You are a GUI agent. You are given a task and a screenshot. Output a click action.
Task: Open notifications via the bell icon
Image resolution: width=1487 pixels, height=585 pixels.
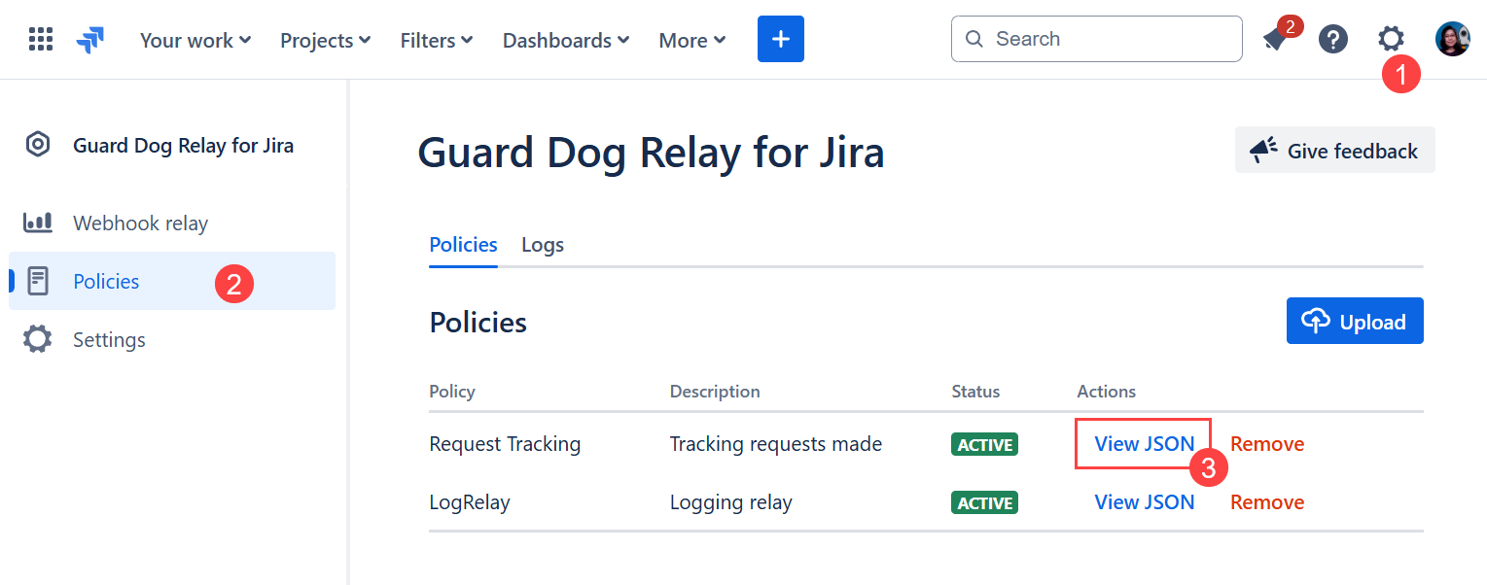pyautogui.click(x=1275, y=39)
